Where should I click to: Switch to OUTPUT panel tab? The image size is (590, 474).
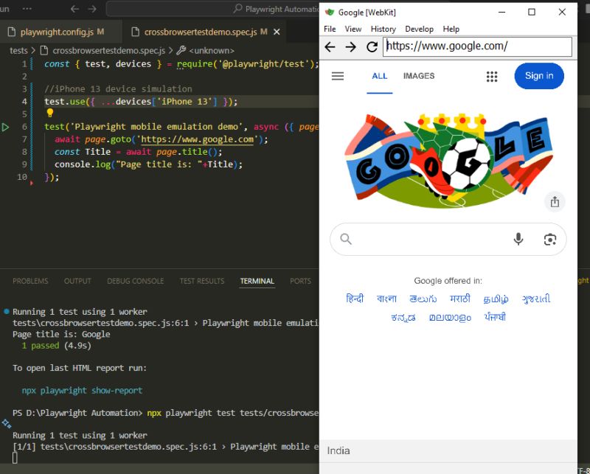point(77,281)
